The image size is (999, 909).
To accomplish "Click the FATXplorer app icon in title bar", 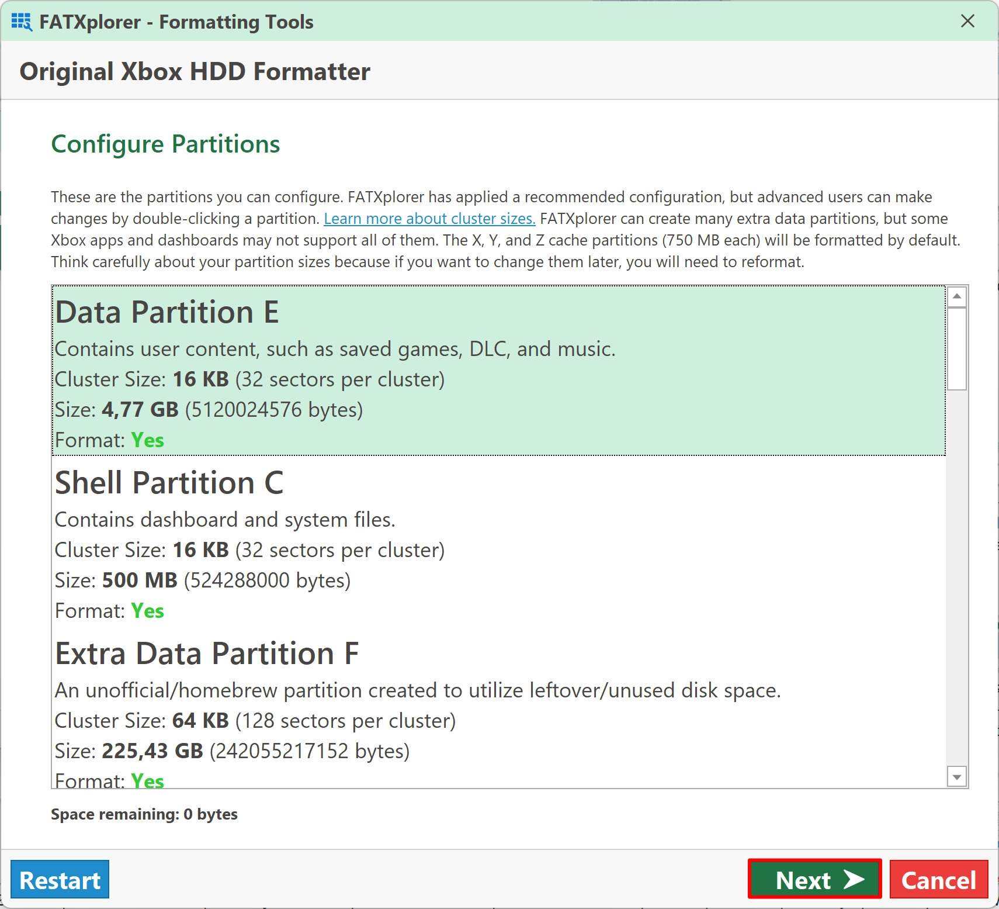I will (22, 22).
